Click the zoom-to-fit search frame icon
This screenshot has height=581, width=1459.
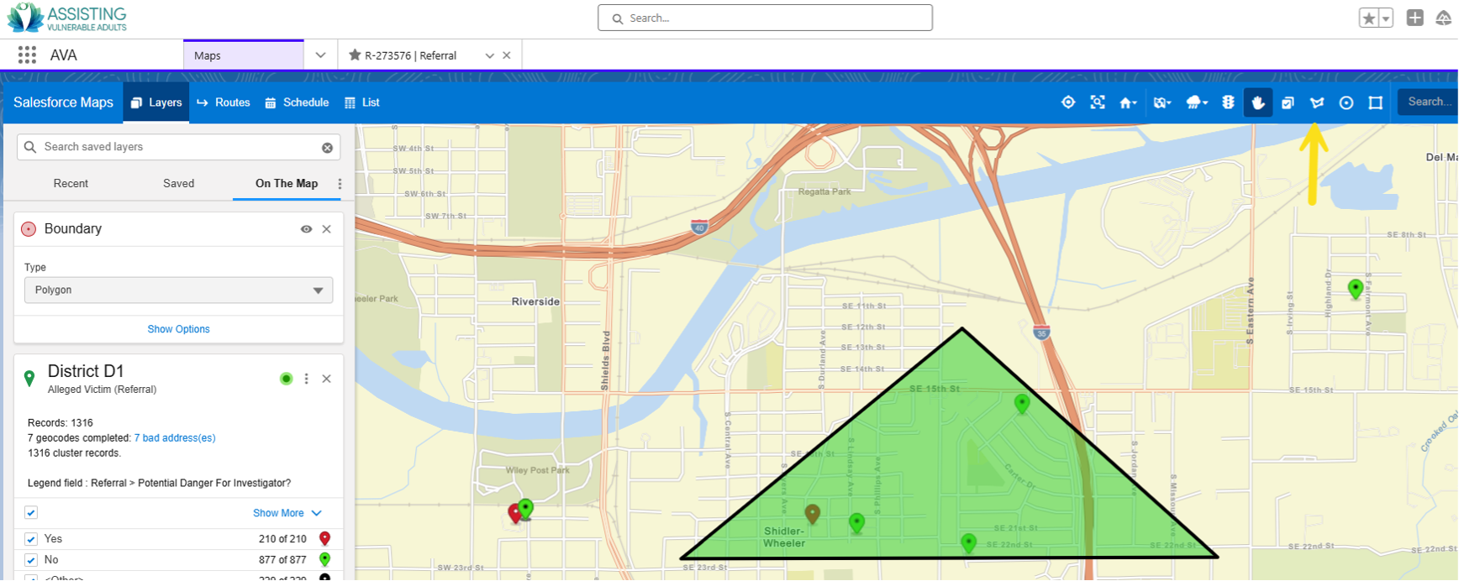click(1098, 102)
